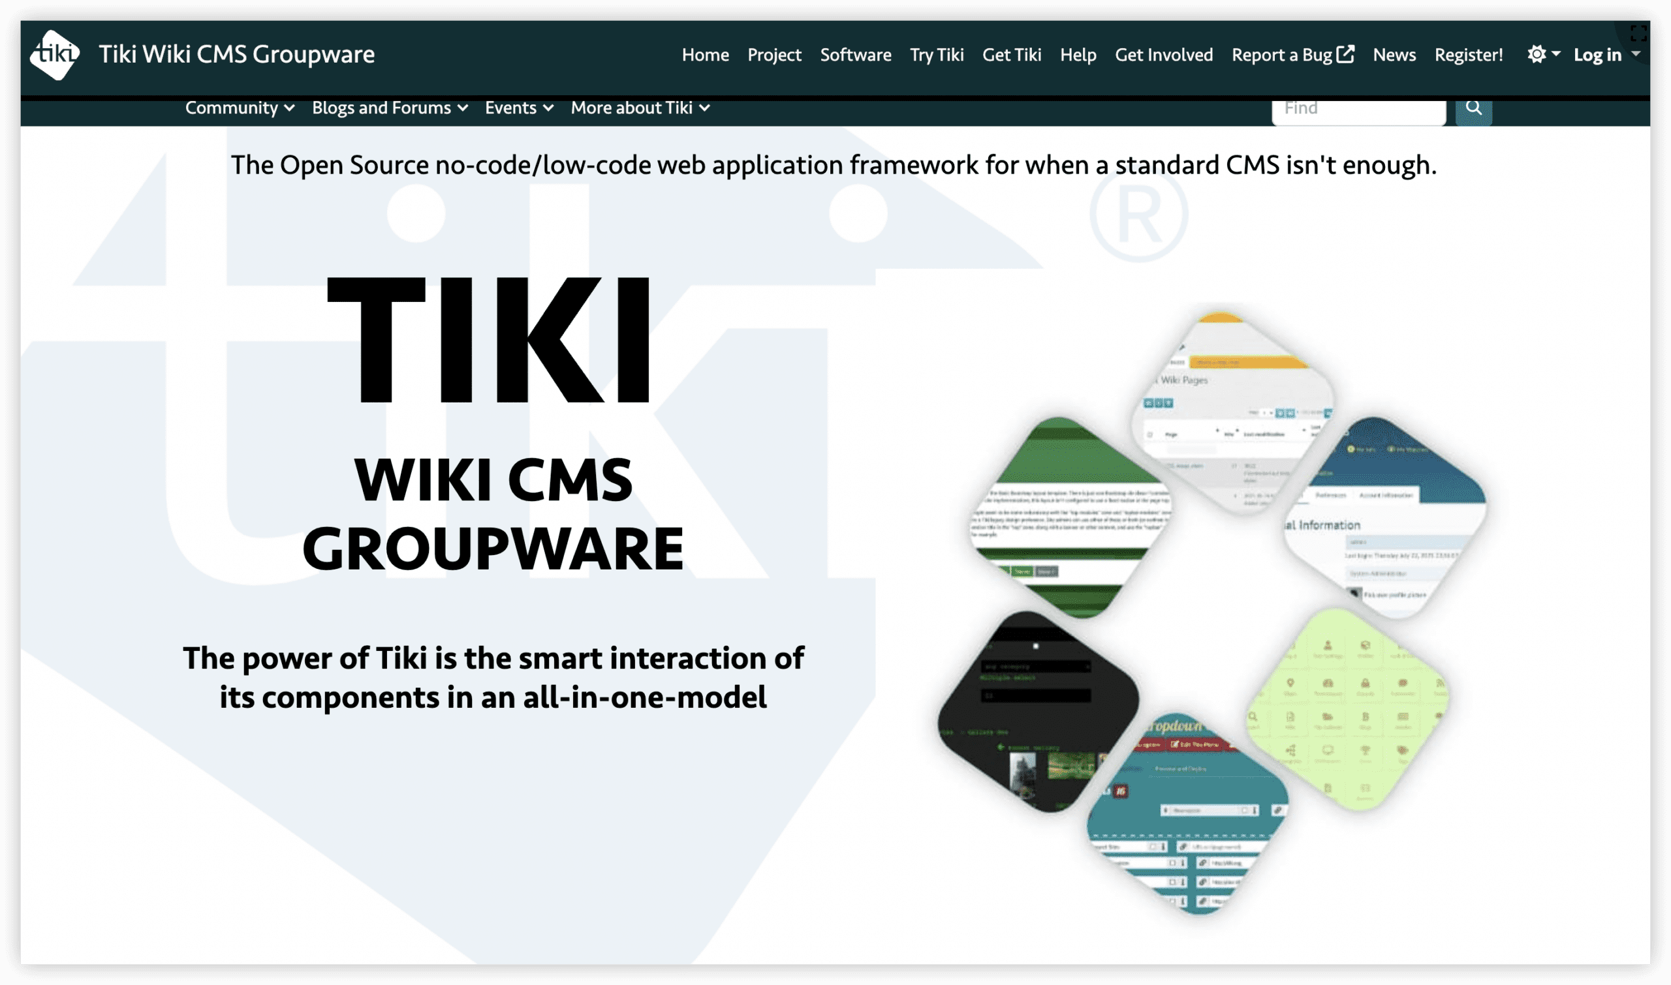Open the Try Tiki page
Viewport: 1671px width, 985px height.
937,55
